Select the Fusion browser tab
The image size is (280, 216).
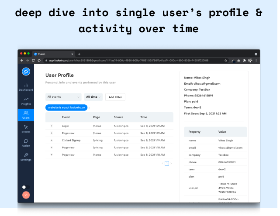pyautogui.click(x=54, y=54)
